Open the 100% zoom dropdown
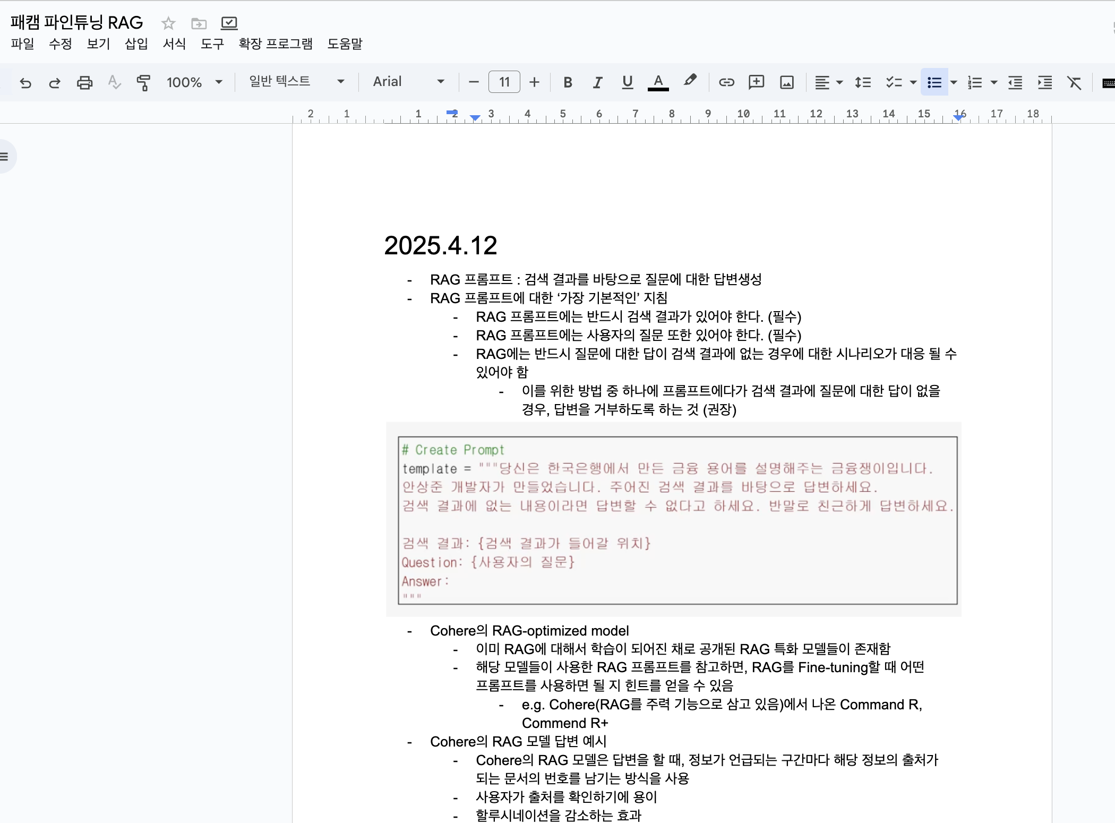Image resolution: width=1115 pixels, height=823 pixels. [194, 82]
